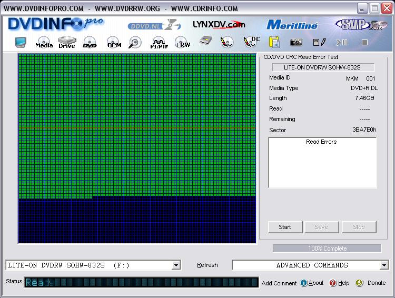Click the Media ID value MKM 001

(x=360, y=78)
